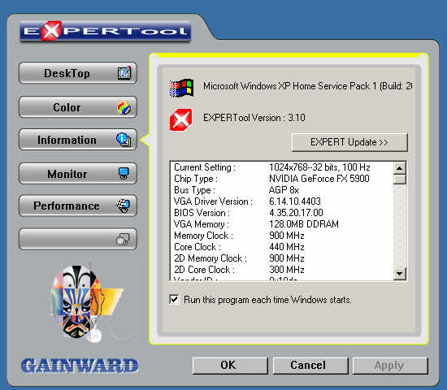447x390 pixels.
Task: Select the 2D Core Clock 300 MHz row
Action: point(281,270)
